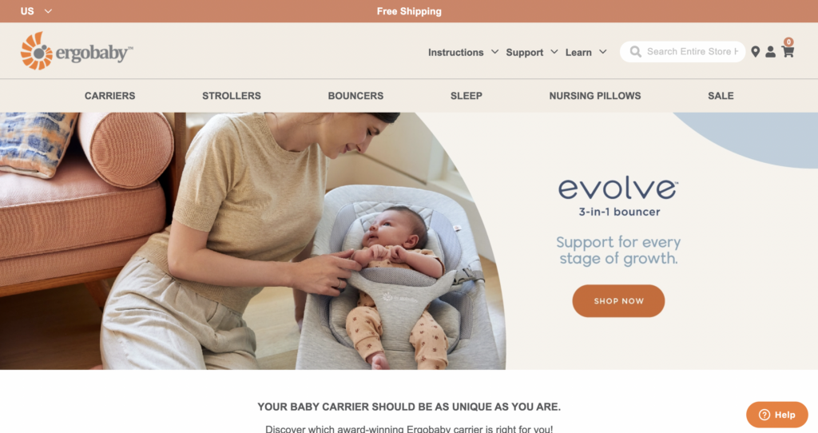Select the BOUNCERS menu item
This screenshot has height=433, width=818.
coord(355,96)
